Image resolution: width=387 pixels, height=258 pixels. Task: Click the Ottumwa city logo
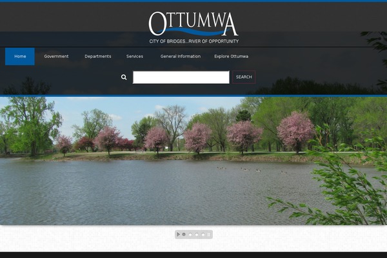[x=193, y=28]
